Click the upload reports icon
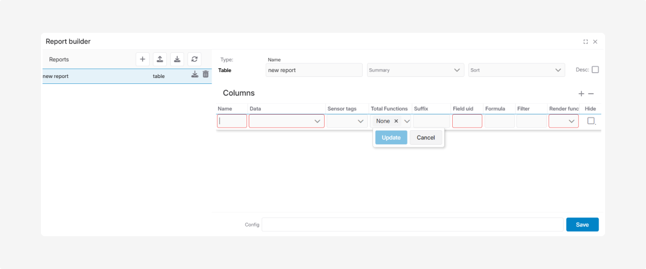 click(x=160, y=59)
